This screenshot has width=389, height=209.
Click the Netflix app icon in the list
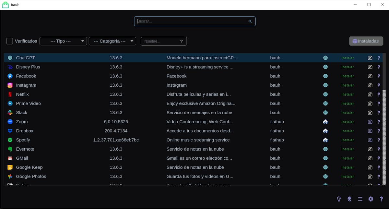pos(10,94)
